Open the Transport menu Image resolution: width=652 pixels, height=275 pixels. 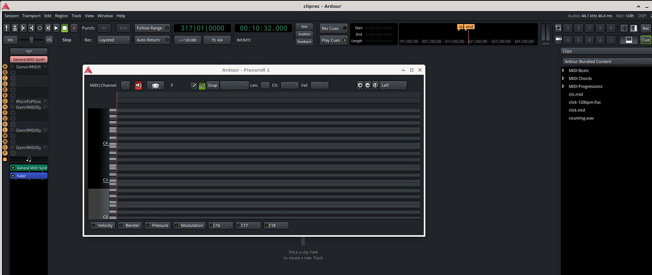point(31,16)
